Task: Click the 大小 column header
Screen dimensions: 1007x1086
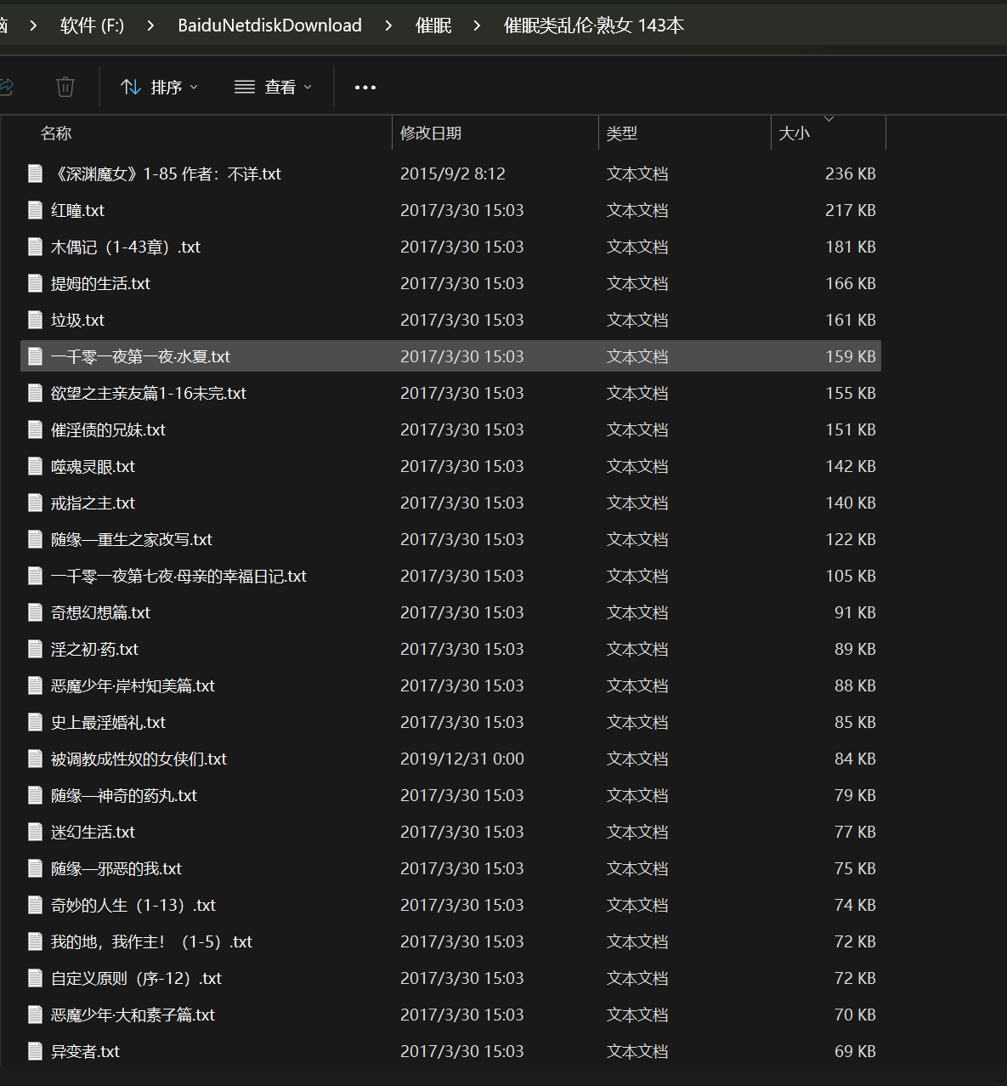Action: click(x=795, y=134)
